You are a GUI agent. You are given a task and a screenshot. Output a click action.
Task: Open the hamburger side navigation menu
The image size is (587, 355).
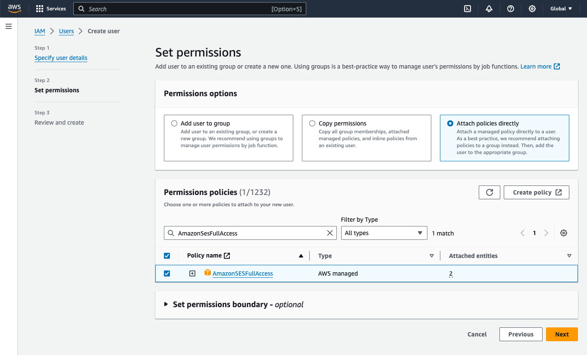coord(9,26)
